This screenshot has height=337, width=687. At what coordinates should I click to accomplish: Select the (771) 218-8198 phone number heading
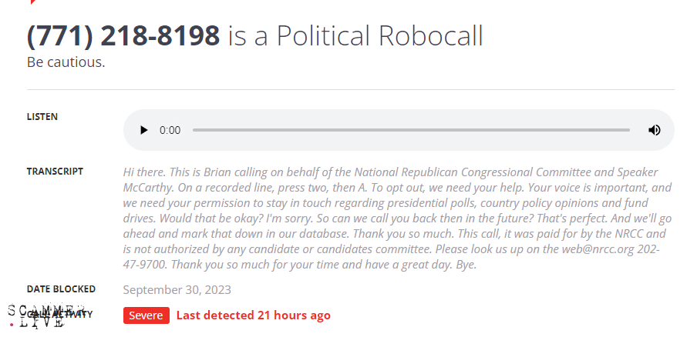point(123,36)
